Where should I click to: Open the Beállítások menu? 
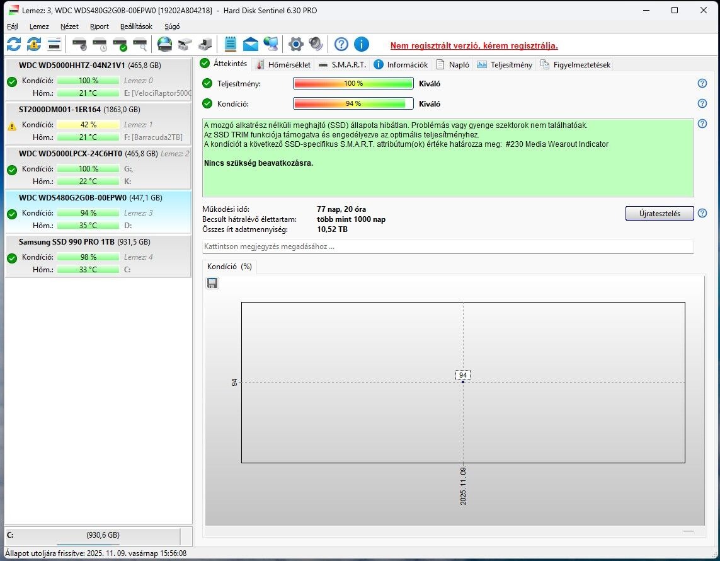(x=136, y=26)
